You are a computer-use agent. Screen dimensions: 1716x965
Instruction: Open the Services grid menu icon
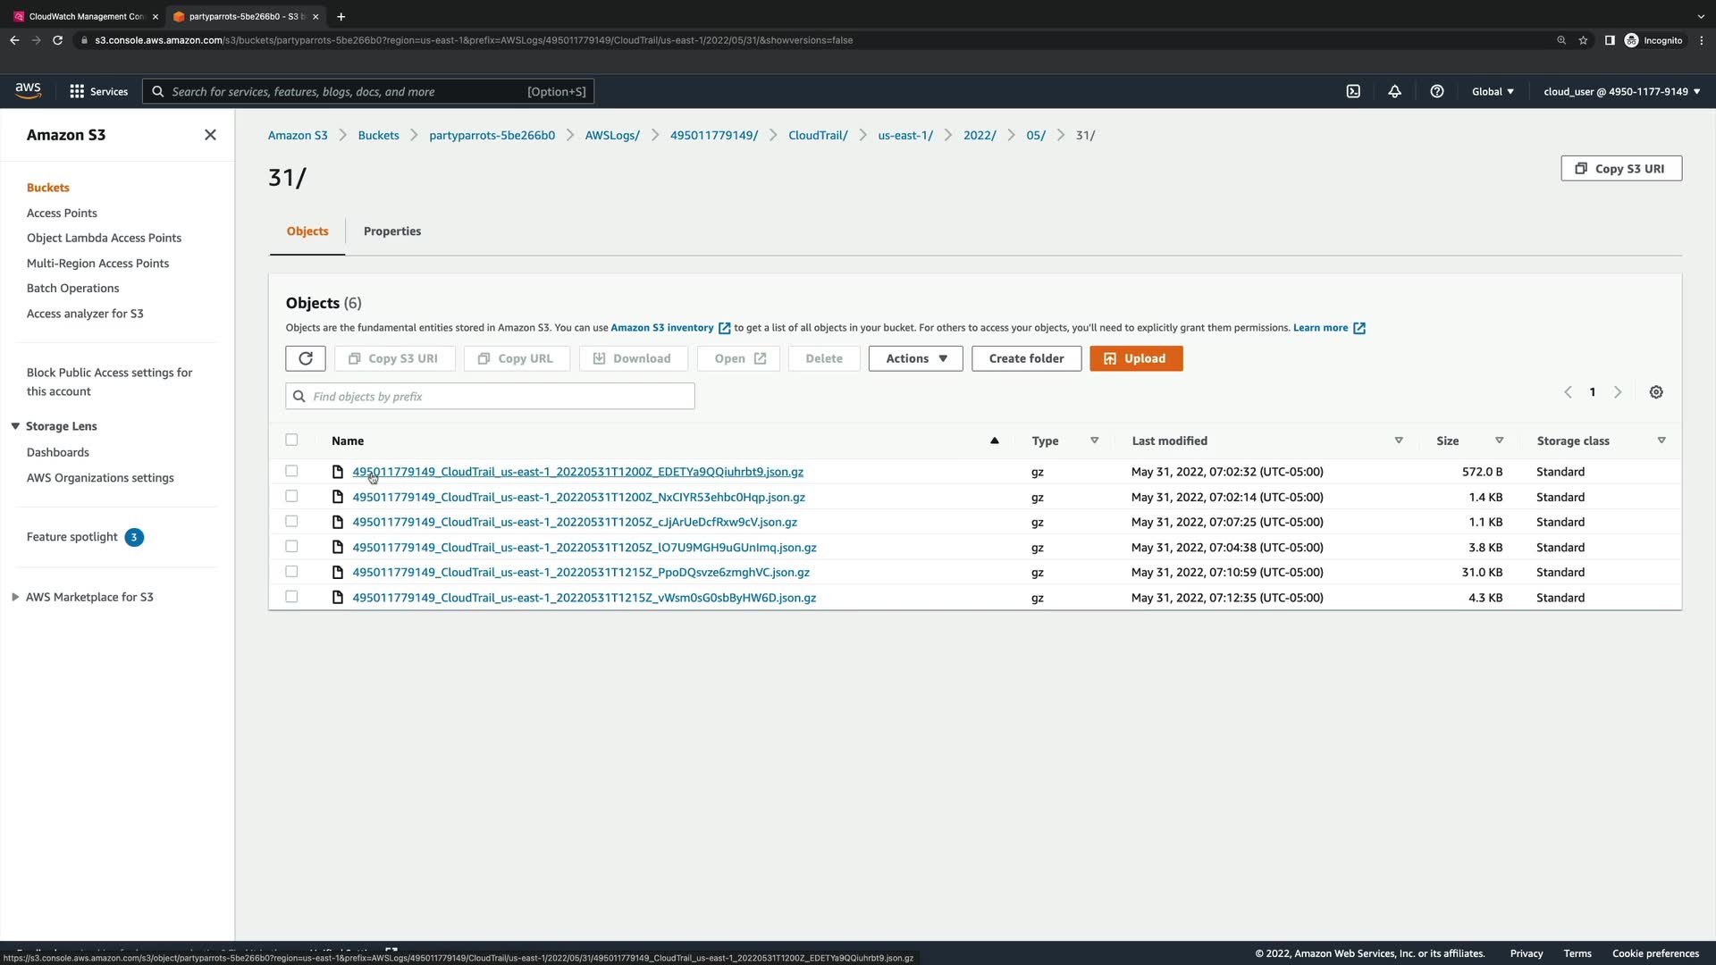pos(77,91)
